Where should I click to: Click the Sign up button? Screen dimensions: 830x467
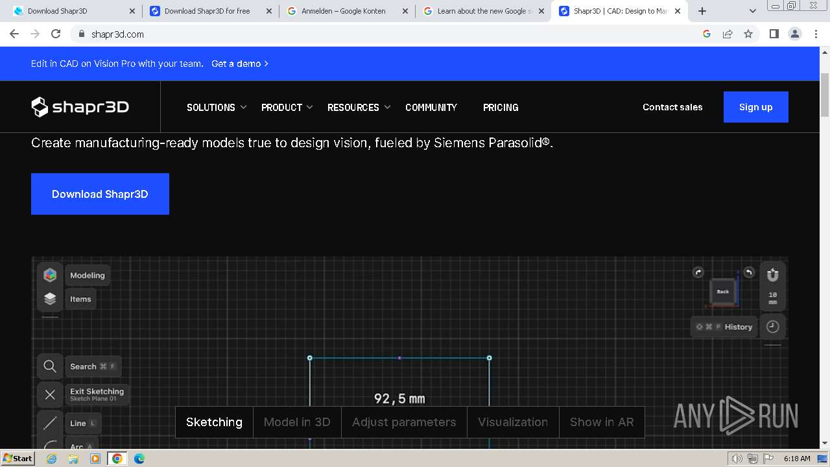pos(755,107)
